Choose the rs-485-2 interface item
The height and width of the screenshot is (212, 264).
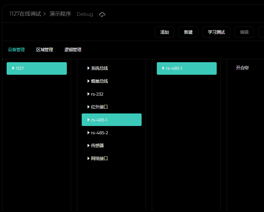click(x=100, y=133)
